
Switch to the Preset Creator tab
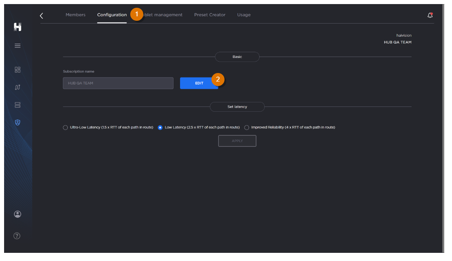point(209,15)
